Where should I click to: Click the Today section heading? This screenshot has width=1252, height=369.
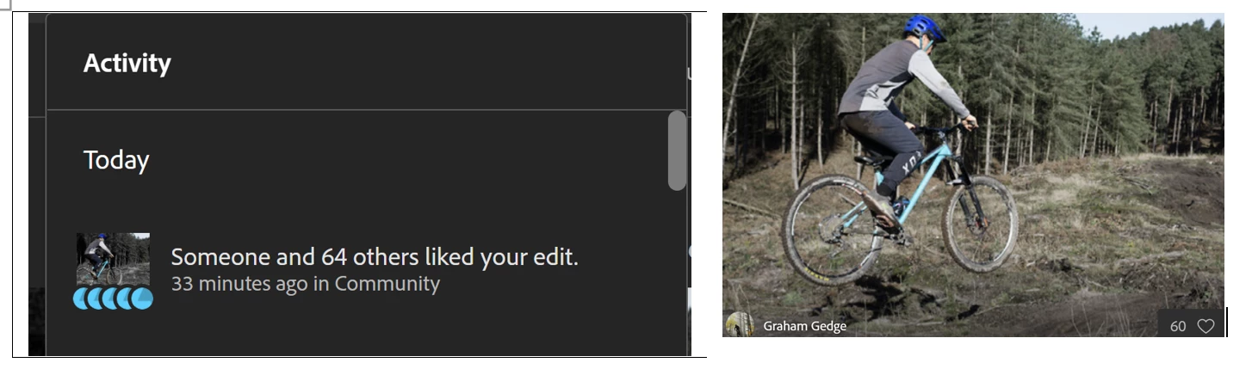[116, 160]
